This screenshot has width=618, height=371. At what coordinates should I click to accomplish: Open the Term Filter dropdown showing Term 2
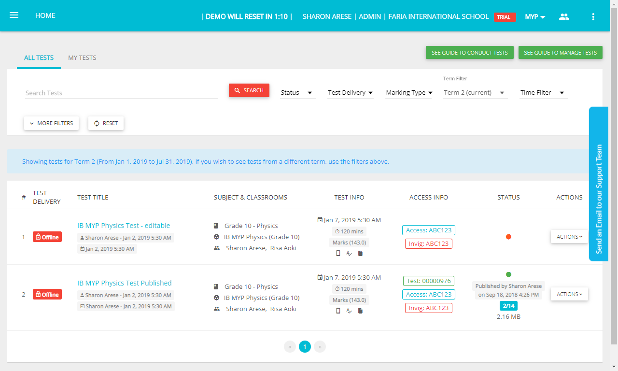click(x=475, y=93)
